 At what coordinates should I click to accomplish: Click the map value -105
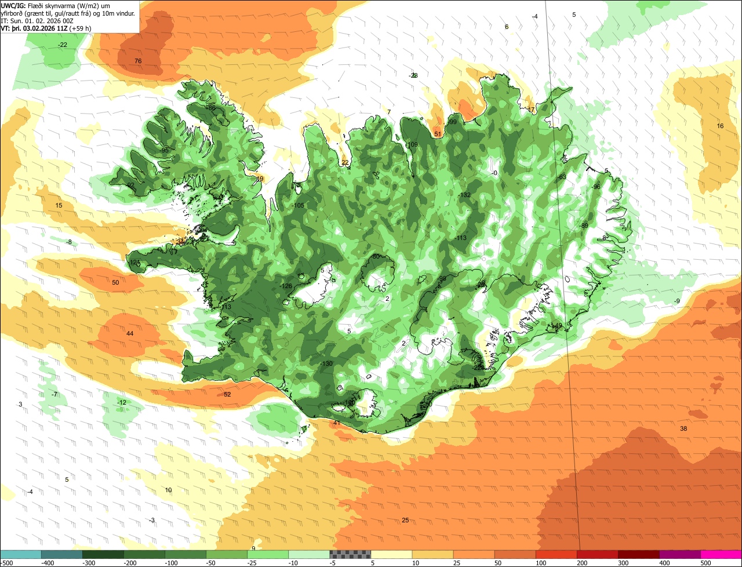pyautogui.click(x=298, y=206)
